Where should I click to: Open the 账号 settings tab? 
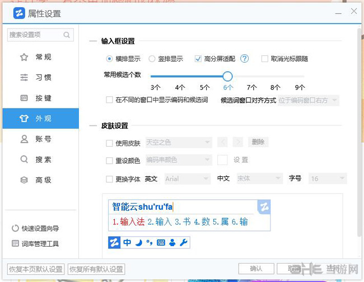pyautogui.click(x=41, y=139)
